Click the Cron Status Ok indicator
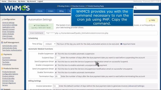This screenshot has width=161, height=90. 41,26
